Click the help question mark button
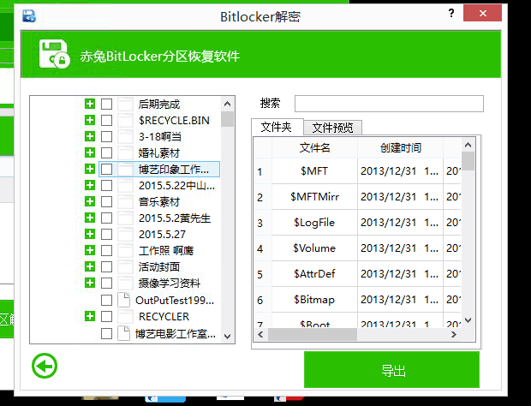 coord(451,13)
